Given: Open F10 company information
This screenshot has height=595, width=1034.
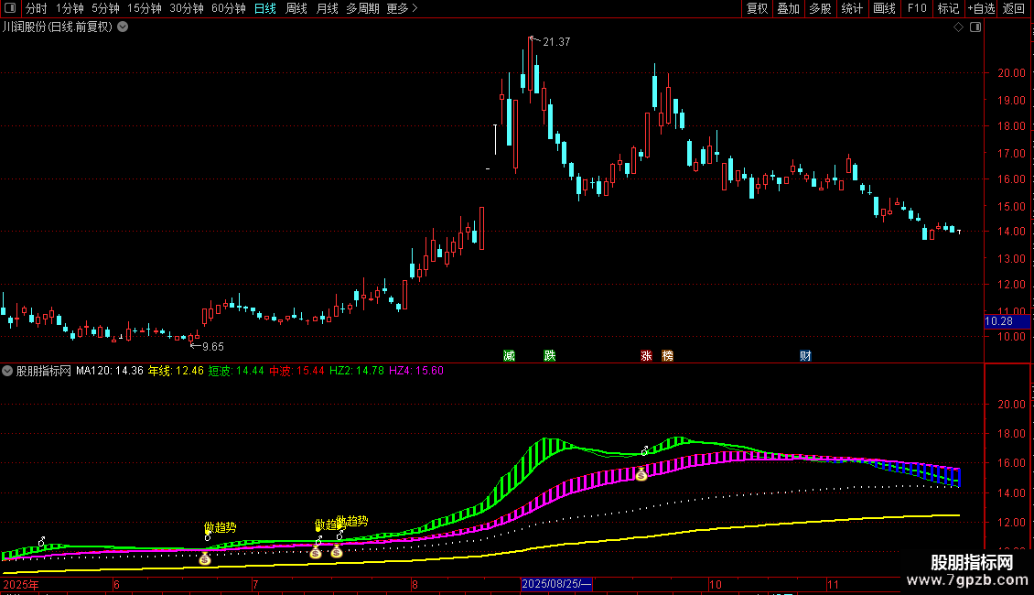Looking at the screenshot, I should click(x=917, y=8).
